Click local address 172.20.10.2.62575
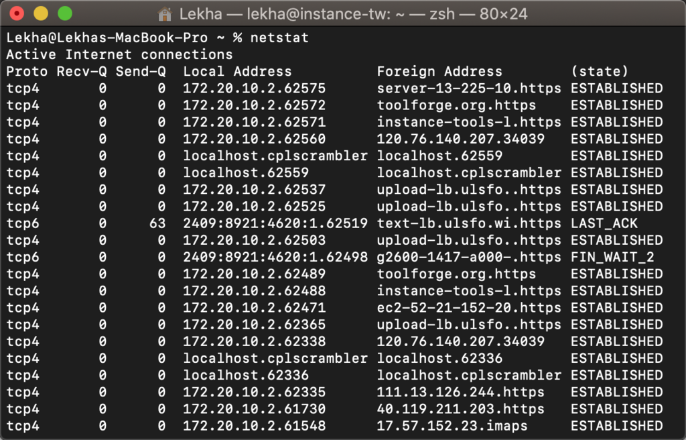Image resolution: width=686 pixels, height=440 pixels. point(254,89)
